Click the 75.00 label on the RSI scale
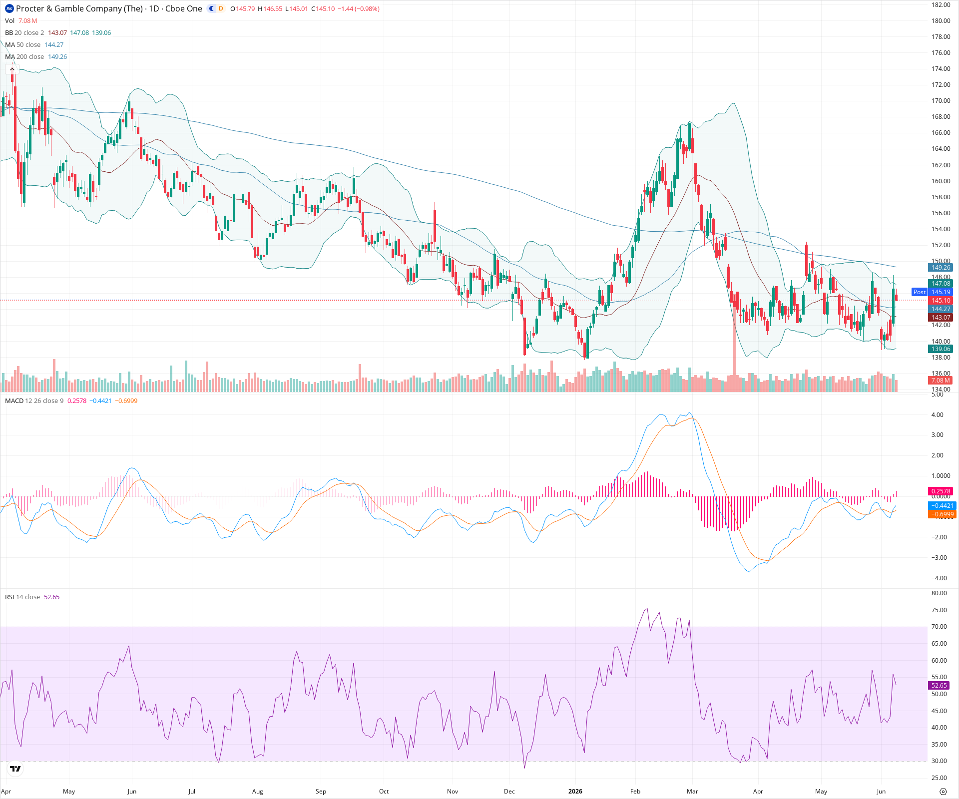Image resolution: width=959 pixels, height=799 pixels. 940,610
